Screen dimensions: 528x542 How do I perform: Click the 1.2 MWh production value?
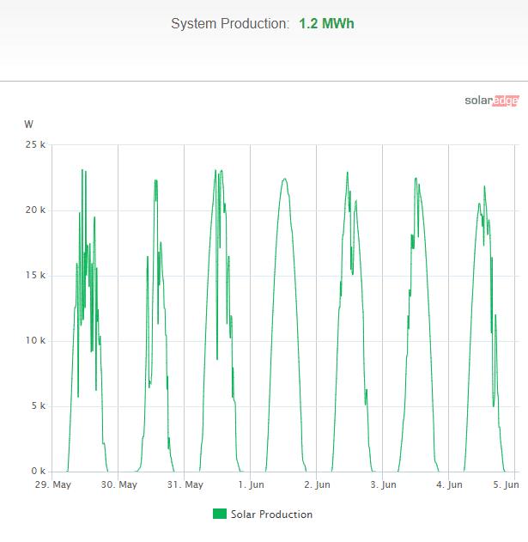tap(326, 24)
